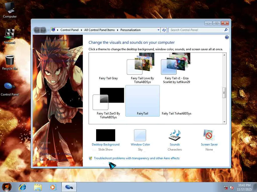Expand the All Control Panel Items breadcrumb arrow
This screenshot has width=257, height=192.
point(117,30)
